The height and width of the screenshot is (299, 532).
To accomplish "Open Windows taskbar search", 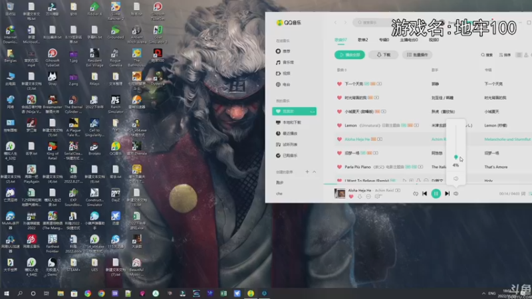I will [x=20, y=293].
